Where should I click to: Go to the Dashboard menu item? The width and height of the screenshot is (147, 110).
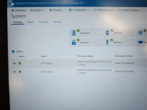[19, 10]
